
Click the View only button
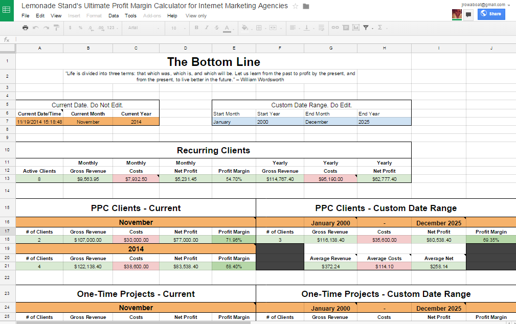[x=196, y=16]
